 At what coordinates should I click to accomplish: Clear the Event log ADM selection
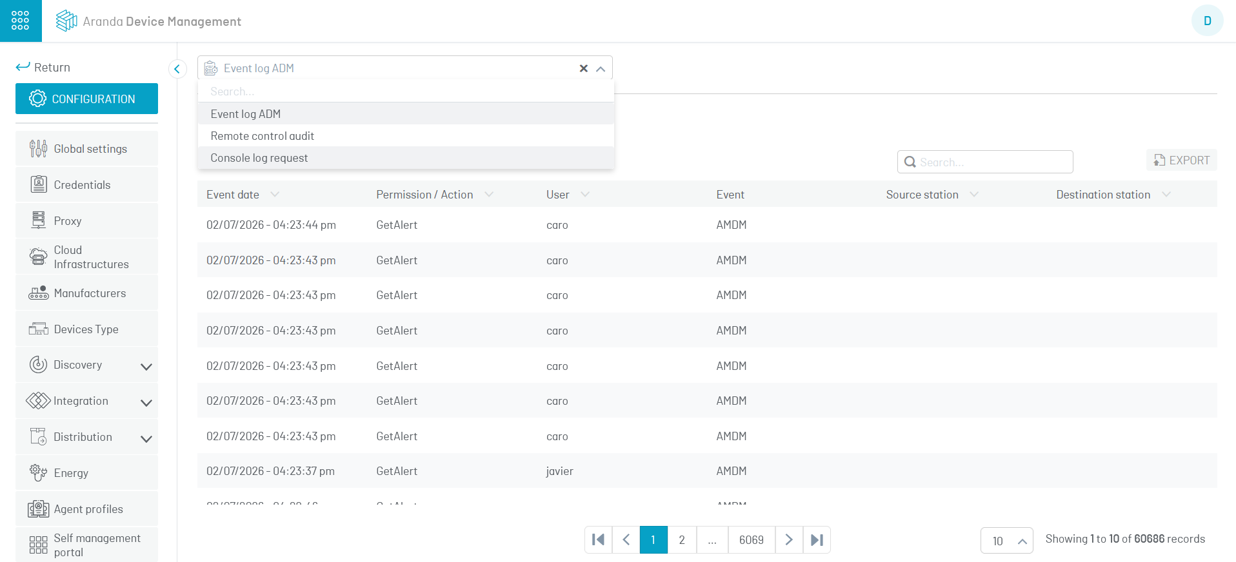point(584,68)
